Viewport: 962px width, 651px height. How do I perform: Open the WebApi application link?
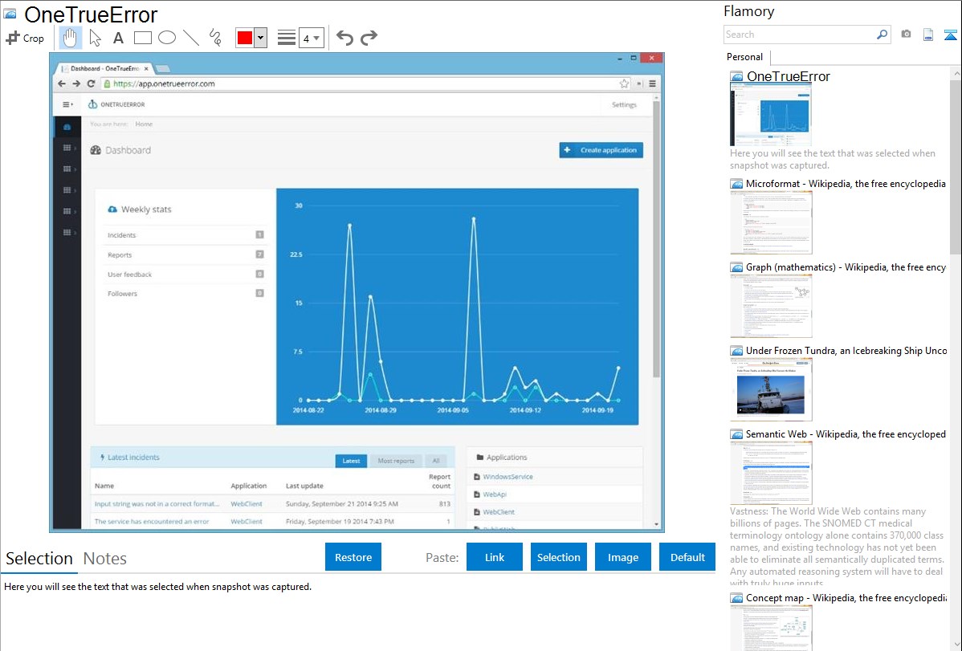click(495, 494)
